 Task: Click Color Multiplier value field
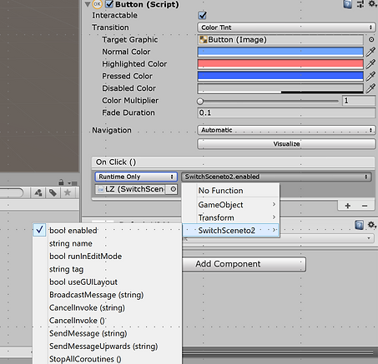pos(359,101)
